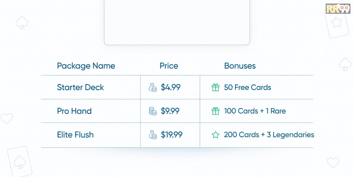
Task: Click the 200 Cards + 3 Legendaries text
Action: point(269,135)
